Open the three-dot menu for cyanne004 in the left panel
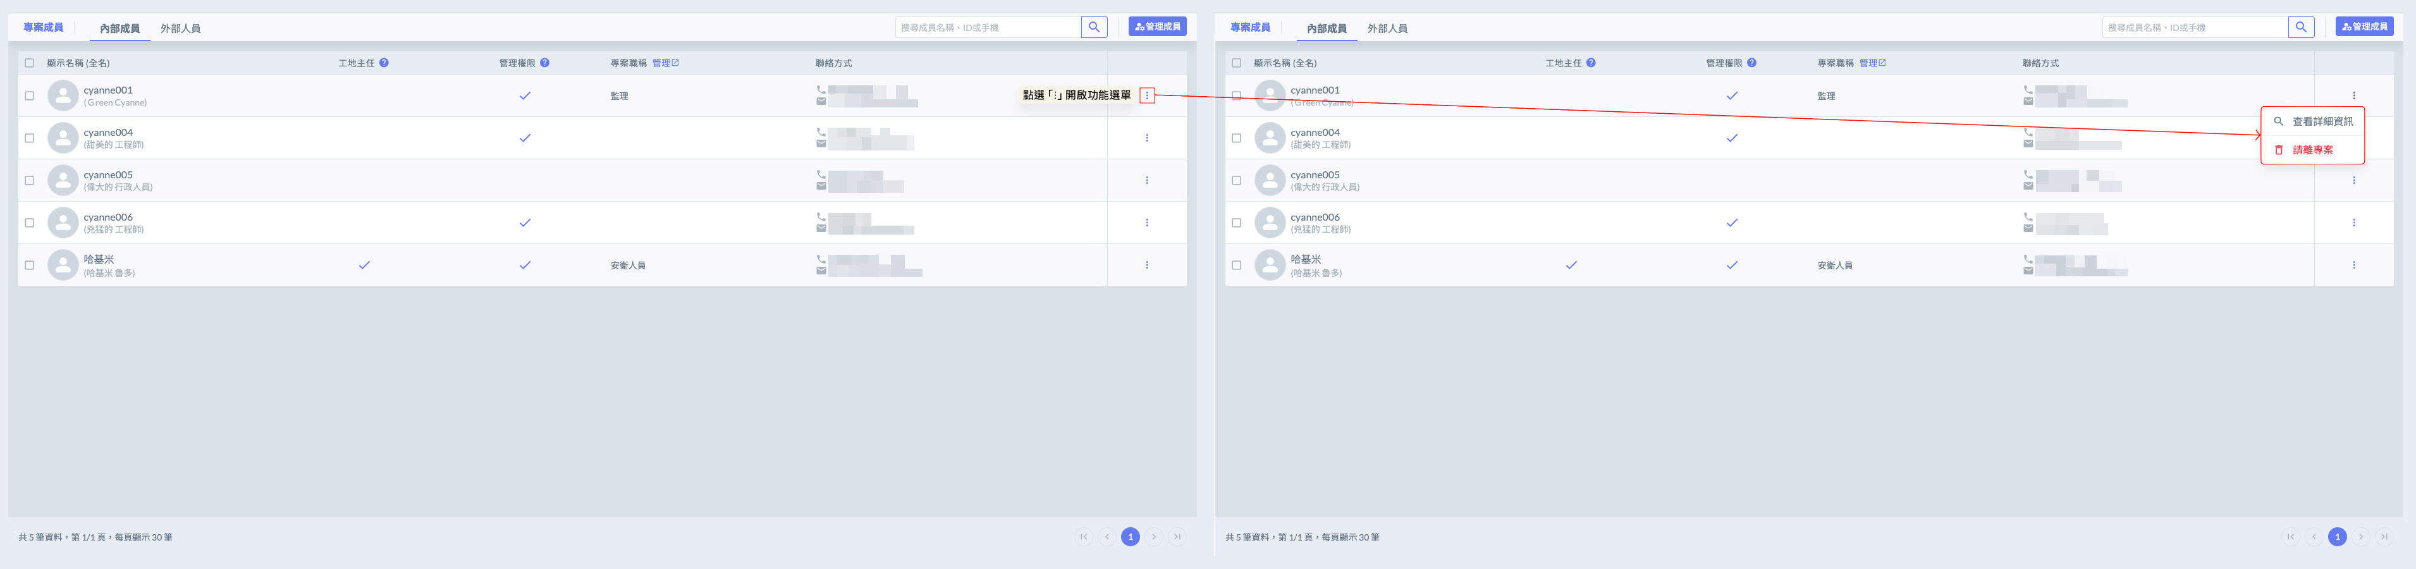This screenshot has width=2416, height=569. point(1146,138)
